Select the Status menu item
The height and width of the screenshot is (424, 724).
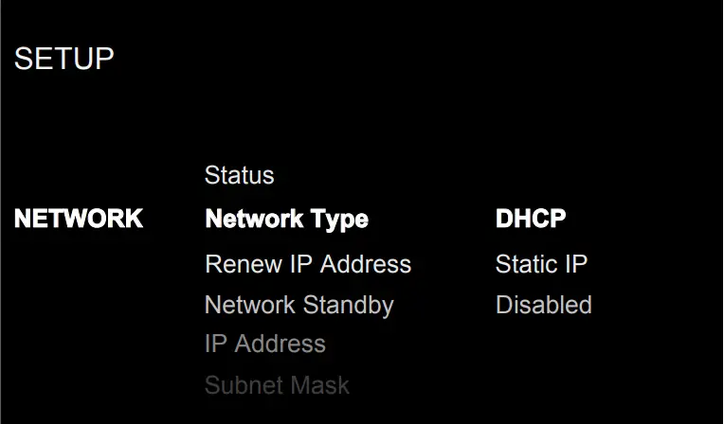click(239, 175)
